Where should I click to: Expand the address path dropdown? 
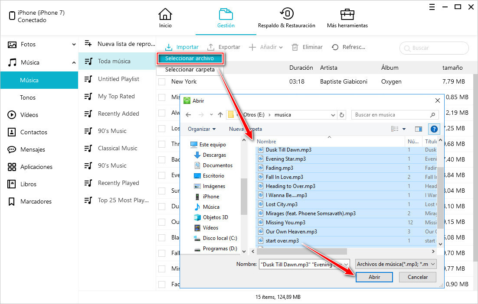(x=333, y=115)
